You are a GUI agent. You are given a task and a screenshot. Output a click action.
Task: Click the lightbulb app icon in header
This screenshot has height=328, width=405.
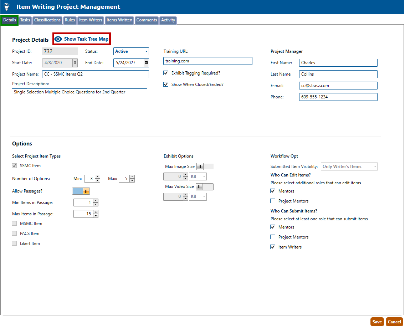(x=6, y=7)
